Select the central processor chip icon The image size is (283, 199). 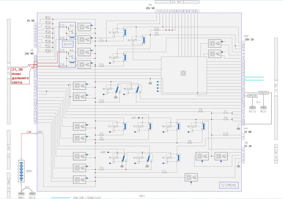click(183, 73)
